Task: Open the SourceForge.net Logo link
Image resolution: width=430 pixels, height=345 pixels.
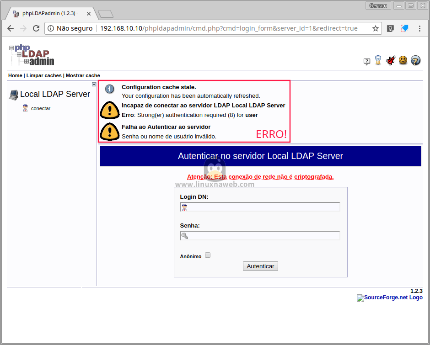Action: coord(390,297)
